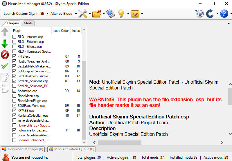The height and width of the screenshot is (161, 232).
Task: Uncheck Abduction.esp plugin
Action: [14, 91]
